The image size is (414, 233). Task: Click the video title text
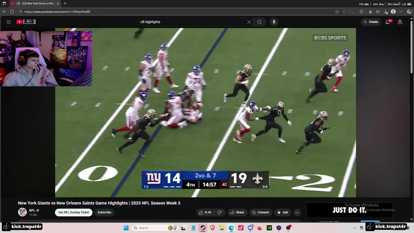click(x=99, y=203)
